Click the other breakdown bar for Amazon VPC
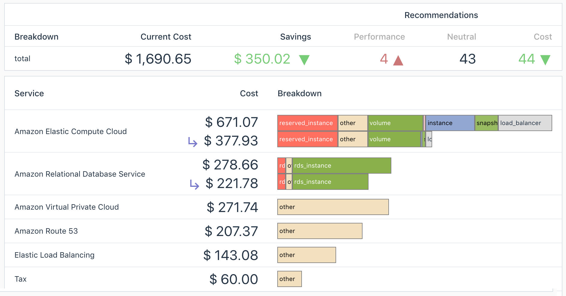The height and width of the screenshot is (296, 566). [x=333, y=207]
